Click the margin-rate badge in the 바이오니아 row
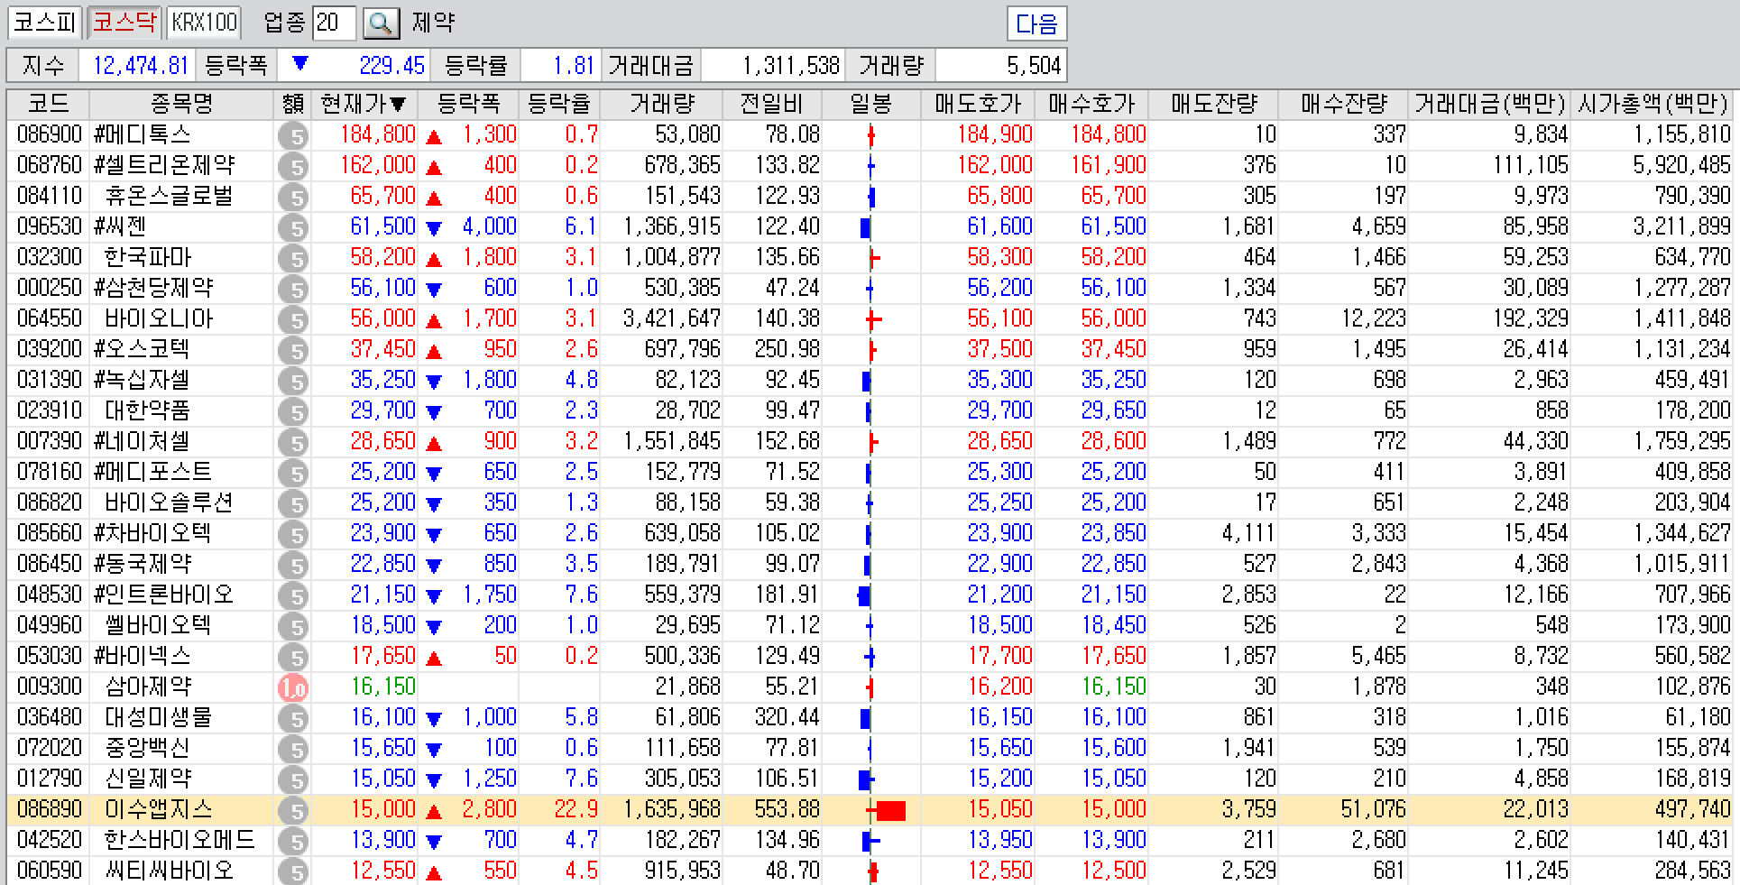The height and width of the screenshot is (885, 1740). pyautogui.click(x=293, y=321)
